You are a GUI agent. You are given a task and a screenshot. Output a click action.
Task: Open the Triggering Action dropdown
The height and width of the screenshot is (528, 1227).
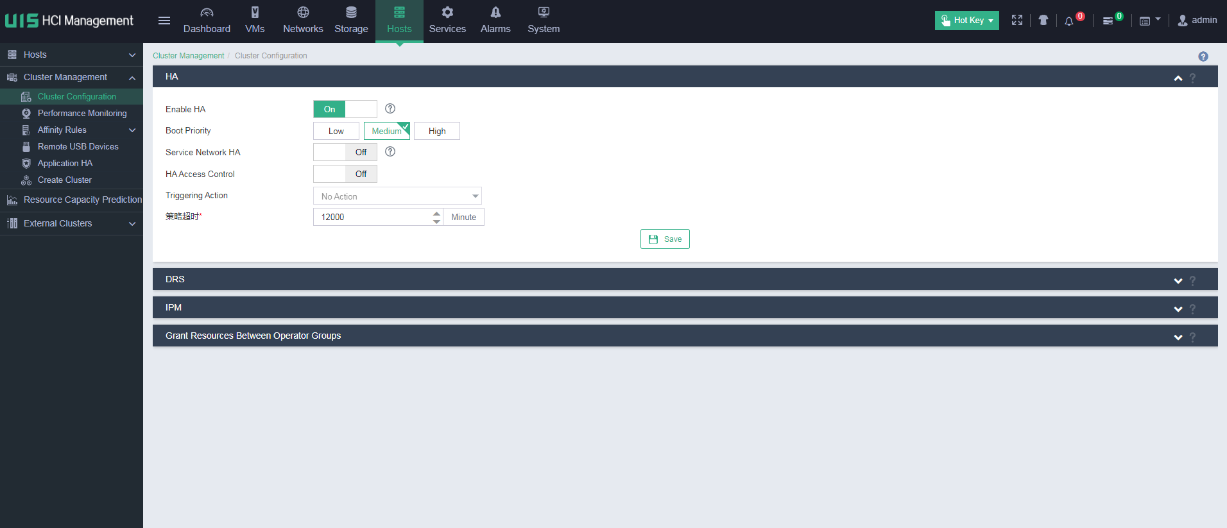pyautogui.click(x=397, y=196)
